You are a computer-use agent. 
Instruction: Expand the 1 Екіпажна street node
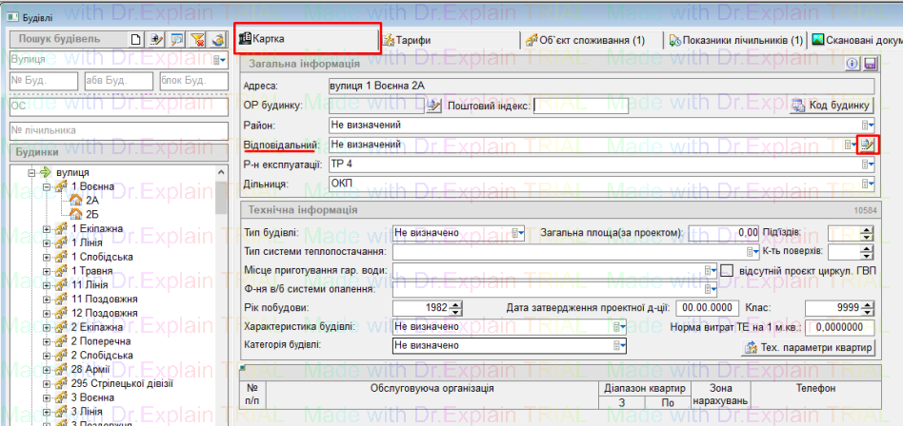[48, 229]
